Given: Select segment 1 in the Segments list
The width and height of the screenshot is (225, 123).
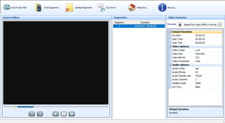Looking at the screenshot, I should (x=139, y=26).
